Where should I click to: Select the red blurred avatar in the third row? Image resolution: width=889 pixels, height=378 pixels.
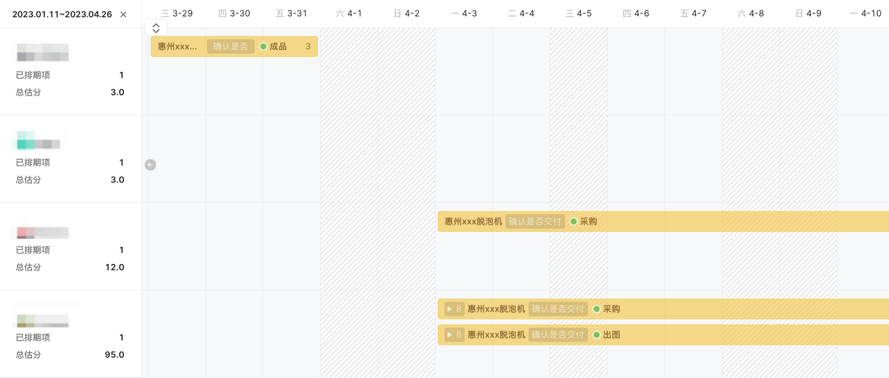coord(42,230)
